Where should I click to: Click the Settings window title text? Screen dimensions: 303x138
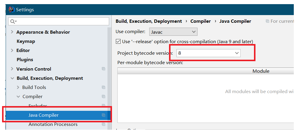(25, 10)
